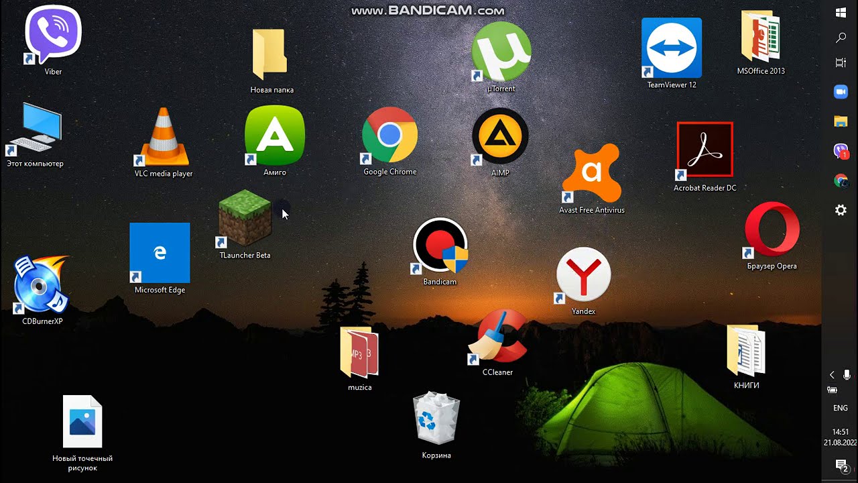The image size is (858, 483).
Task: Open taskbar search magnifier
Action: pyautogui.click(x=841, y=38)
